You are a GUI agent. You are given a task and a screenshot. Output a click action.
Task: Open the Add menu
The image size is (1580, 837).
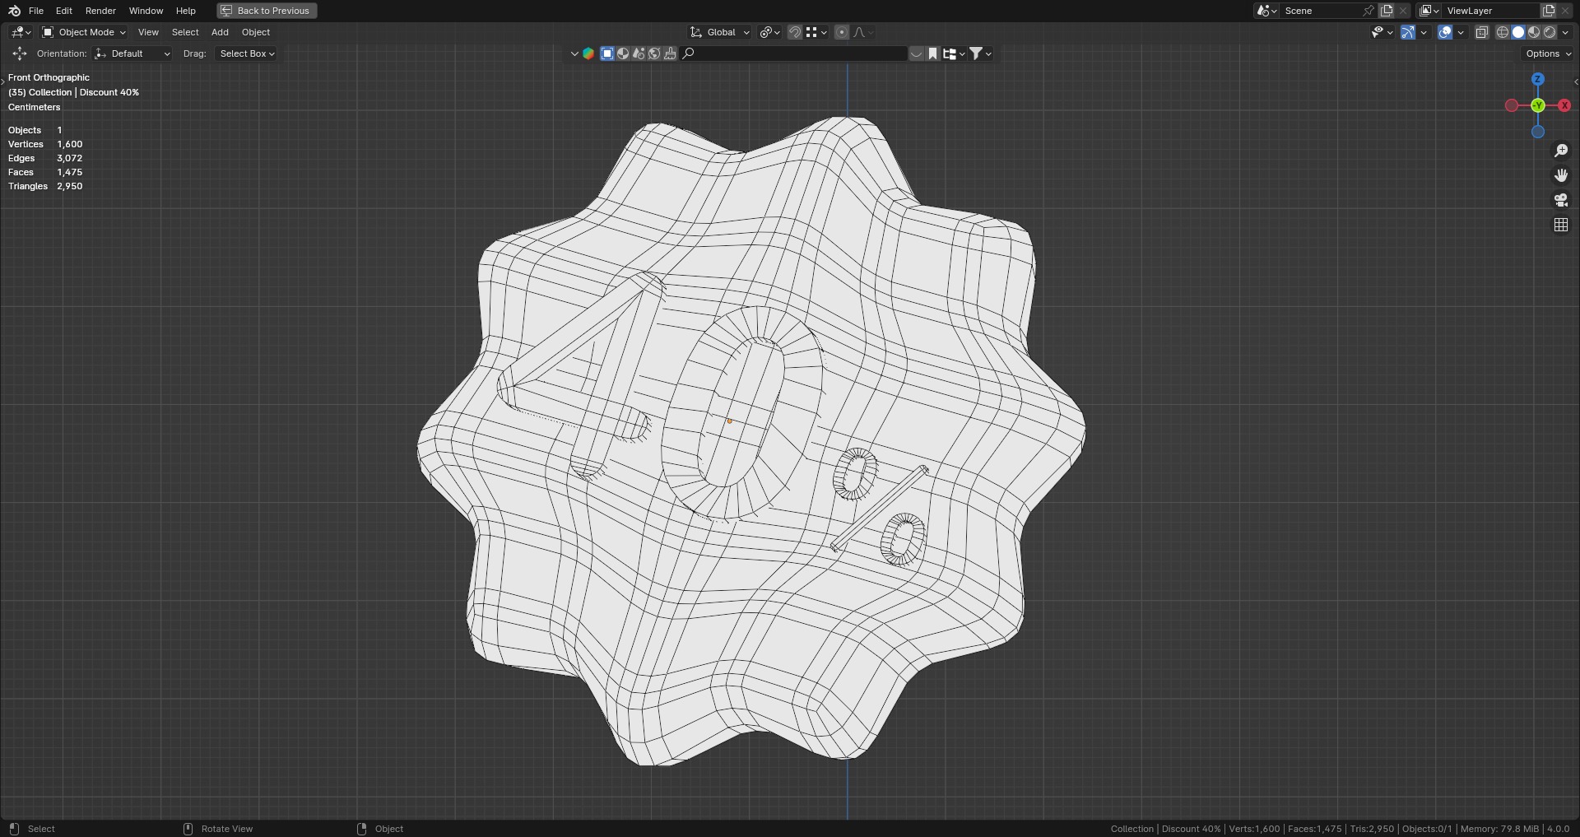click(220, 32)
